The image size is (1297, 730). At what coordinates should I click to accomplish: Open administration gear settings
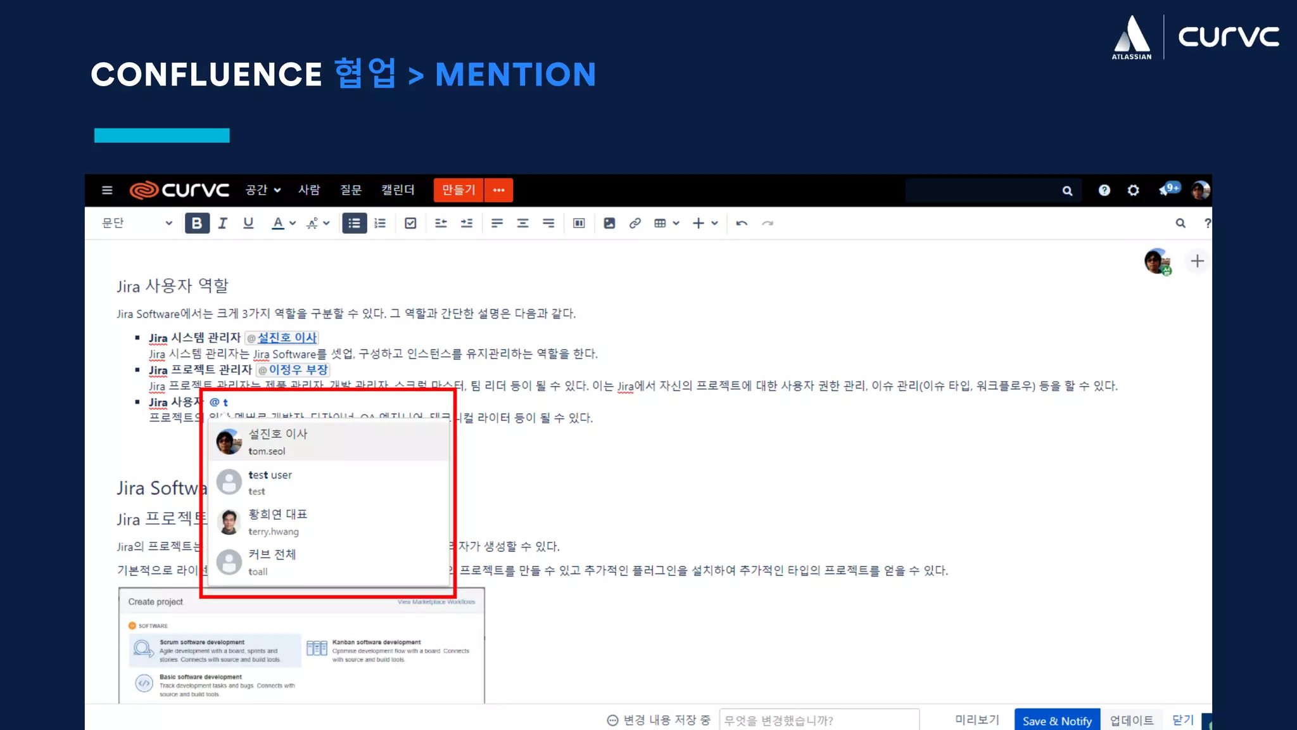[1133, 190]
